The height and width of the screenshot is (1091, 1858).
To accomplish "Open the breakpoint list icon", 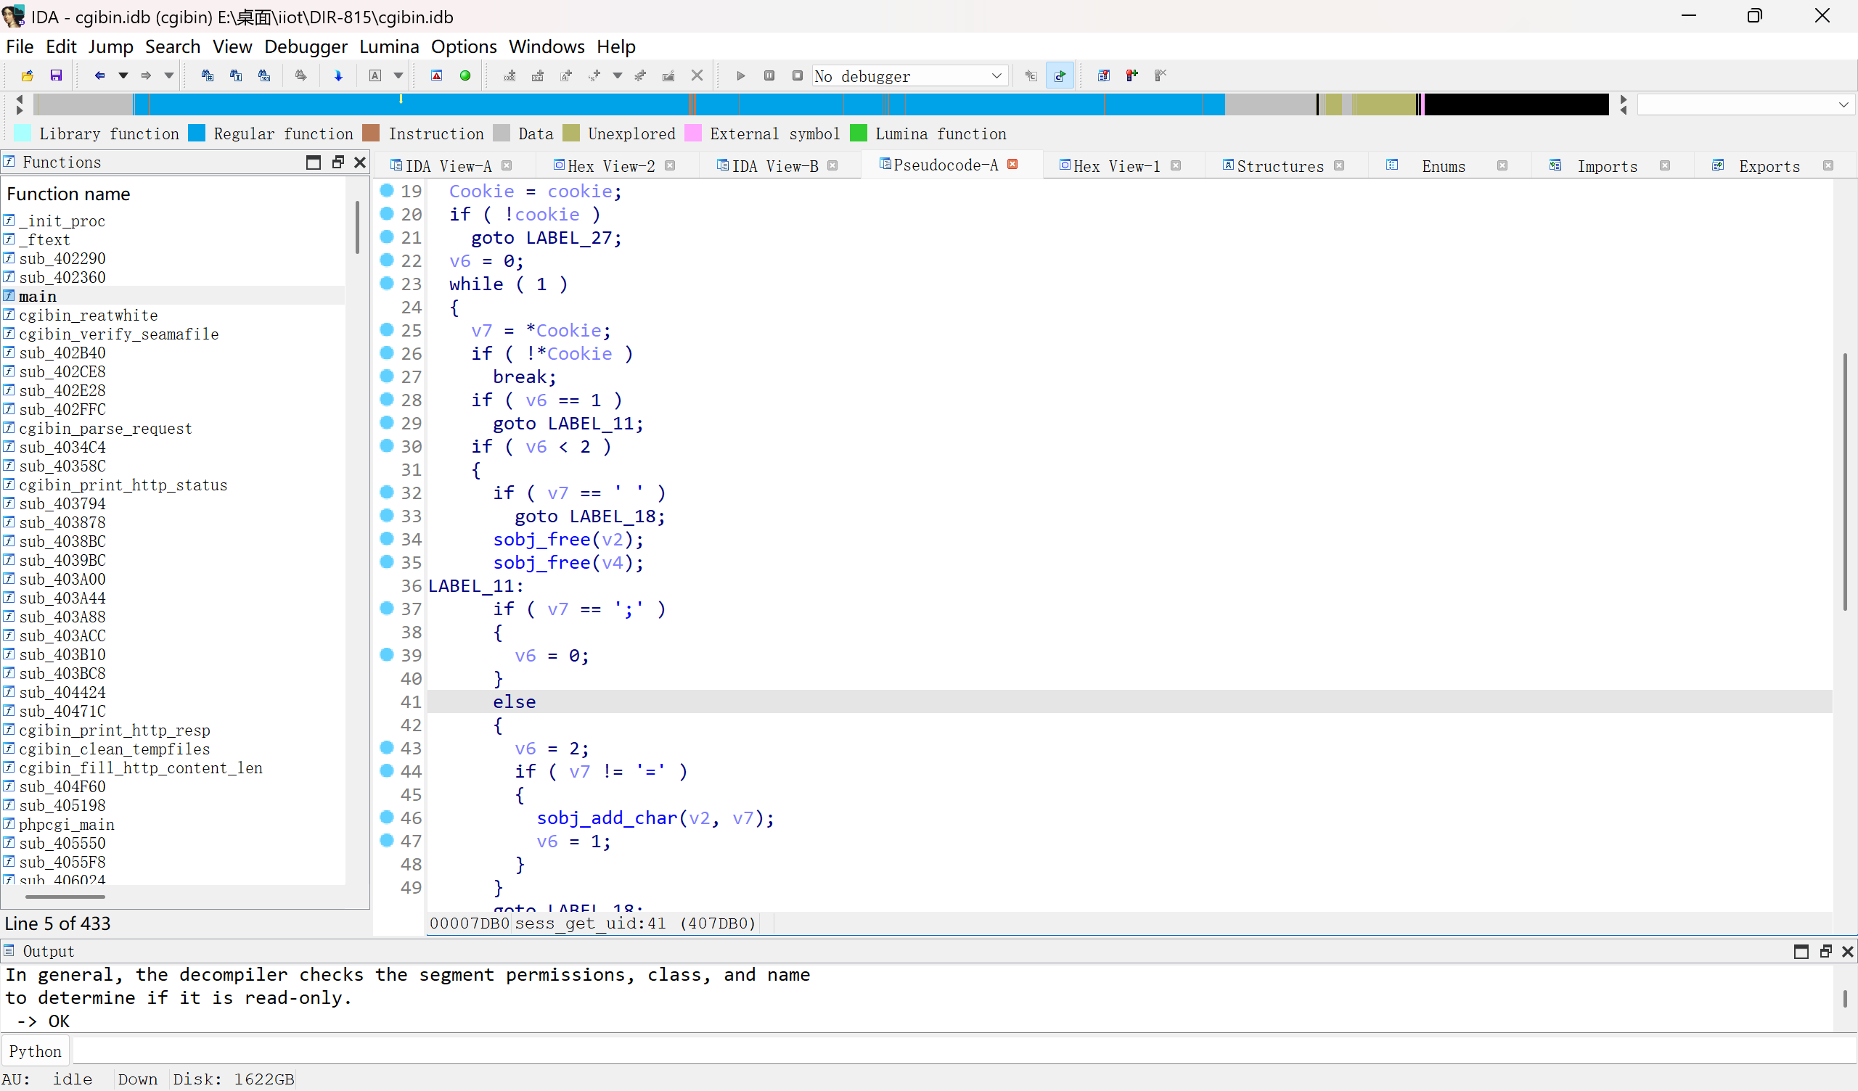I will (x=1104, y=75).
